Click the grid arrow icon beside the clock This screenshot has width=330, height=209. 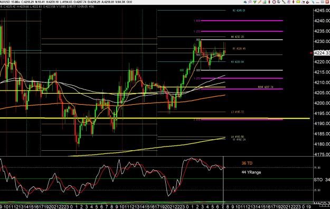click(x=278, y=2)
